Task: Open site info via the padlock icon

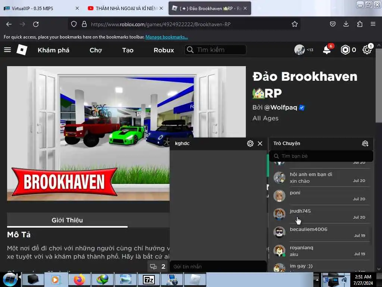Action: [x=84, y=24]
